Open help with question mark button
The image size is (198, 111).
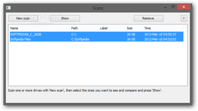(x=184, y=18)
